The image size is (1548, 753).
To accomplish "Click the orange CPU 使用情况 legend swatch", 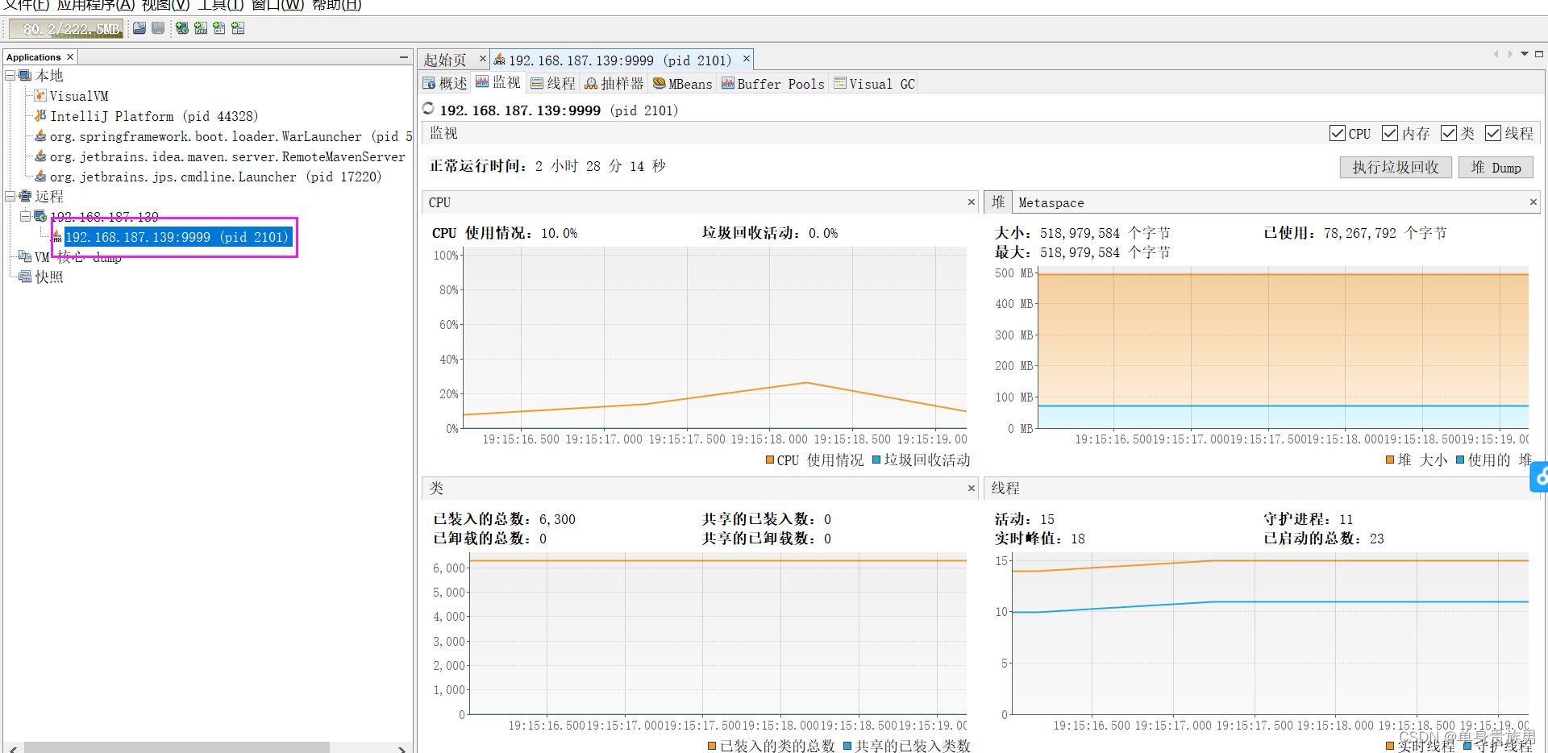I will 770,460.
